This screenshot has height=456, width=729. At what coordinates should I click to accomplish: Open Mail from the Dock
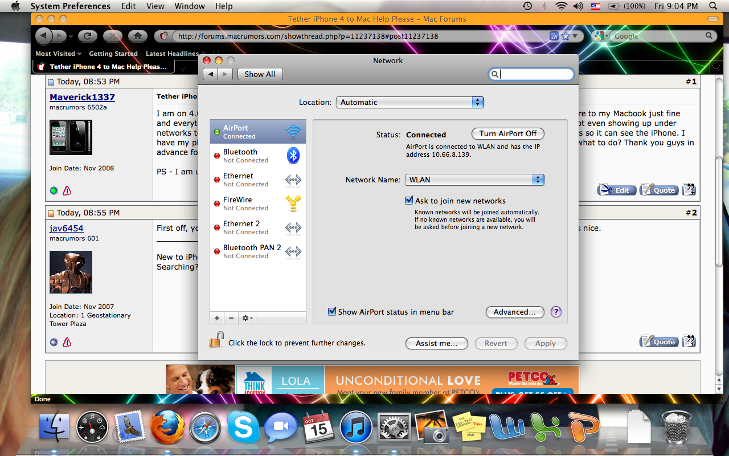[130, 427]
